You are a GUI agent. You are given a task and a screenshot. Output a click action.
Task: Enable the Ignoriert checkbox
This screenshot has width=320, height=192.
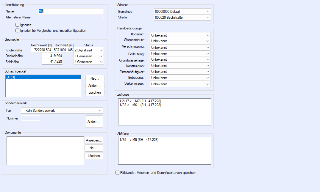tap(18, 25)
